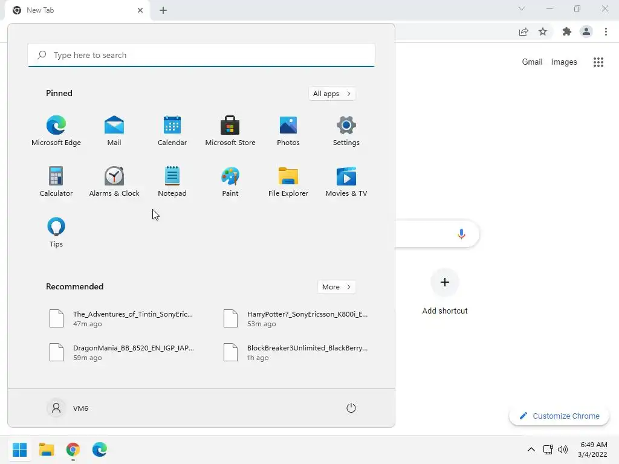Screen dimensions: 619x464
Task: Select the New Tab tab in Chrome
Action: point(77,10)
